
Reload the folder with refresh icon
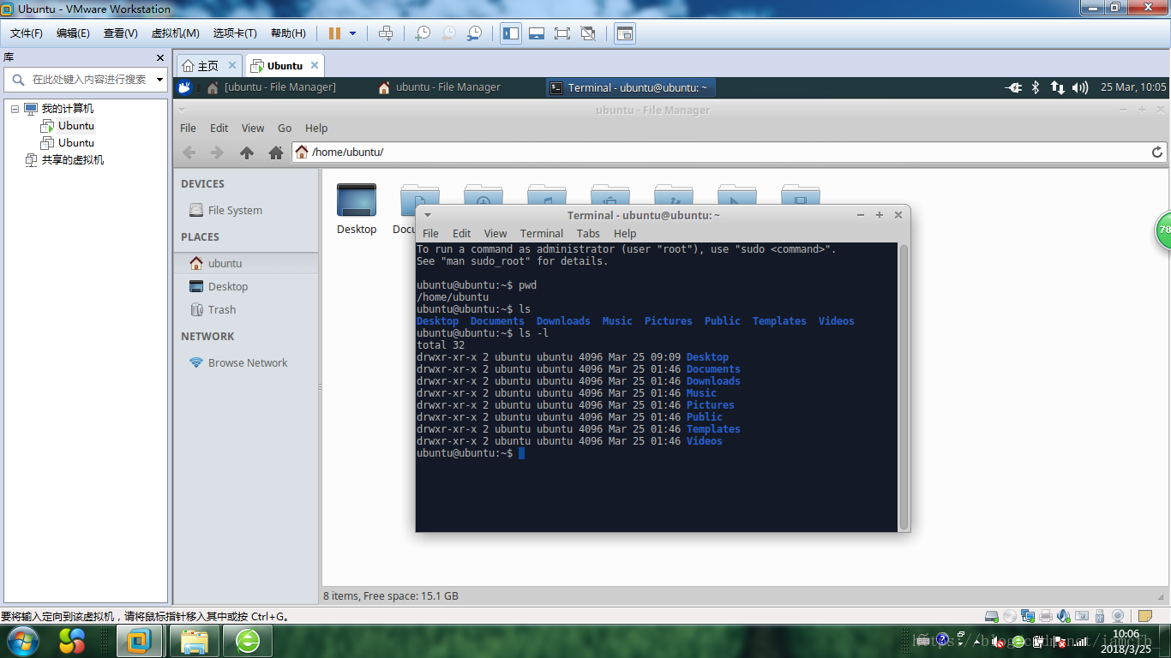(1156, 153)
